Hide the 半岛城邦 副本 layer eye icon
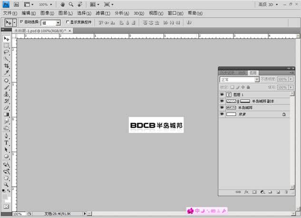The height and width of the screenshot is (218, 301). coord(222,101)
